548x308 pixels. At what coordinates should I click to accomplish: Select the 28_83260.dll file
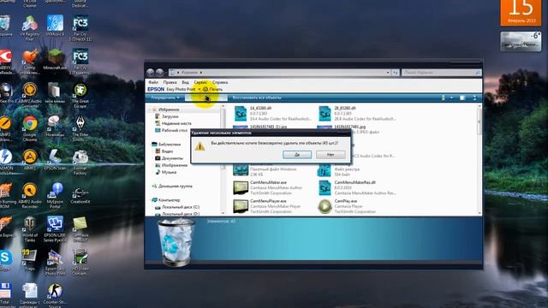pos(356,114)
